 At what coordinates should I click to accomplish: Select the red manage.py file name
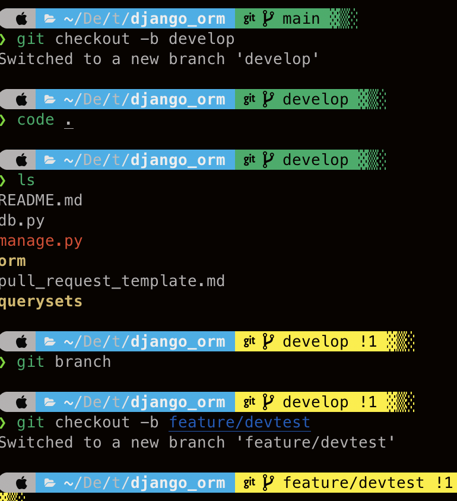[41, 241]
